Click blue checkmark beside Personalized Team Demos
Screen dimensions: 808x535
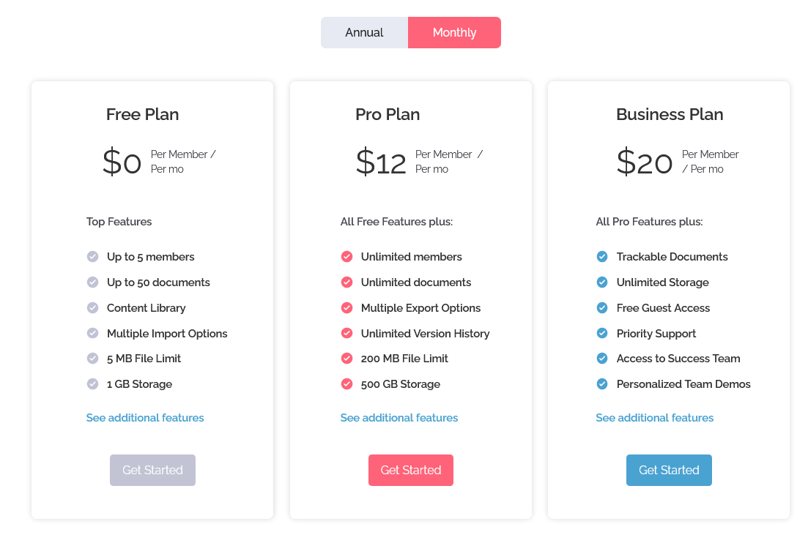coord(602,384)
